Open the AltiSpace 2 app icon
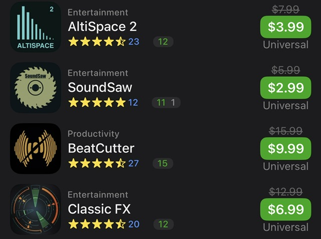The image size is (321, 239). pos(36,27)
